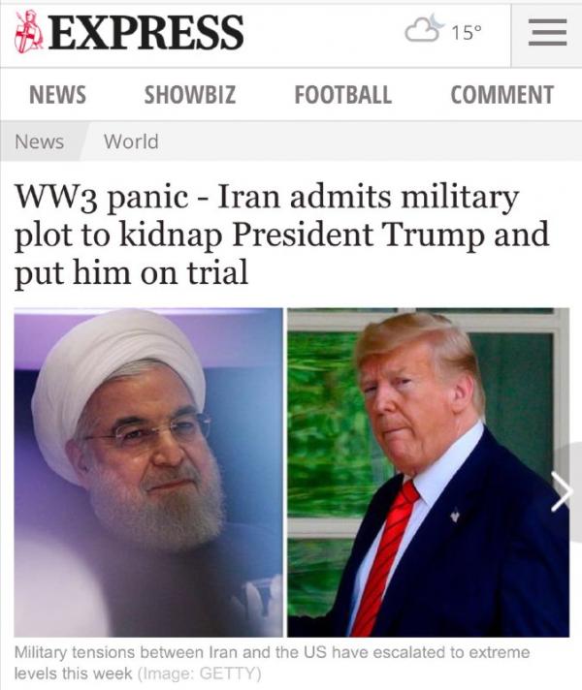
Task: Check the 15° temperature reading
Action: 467,32
